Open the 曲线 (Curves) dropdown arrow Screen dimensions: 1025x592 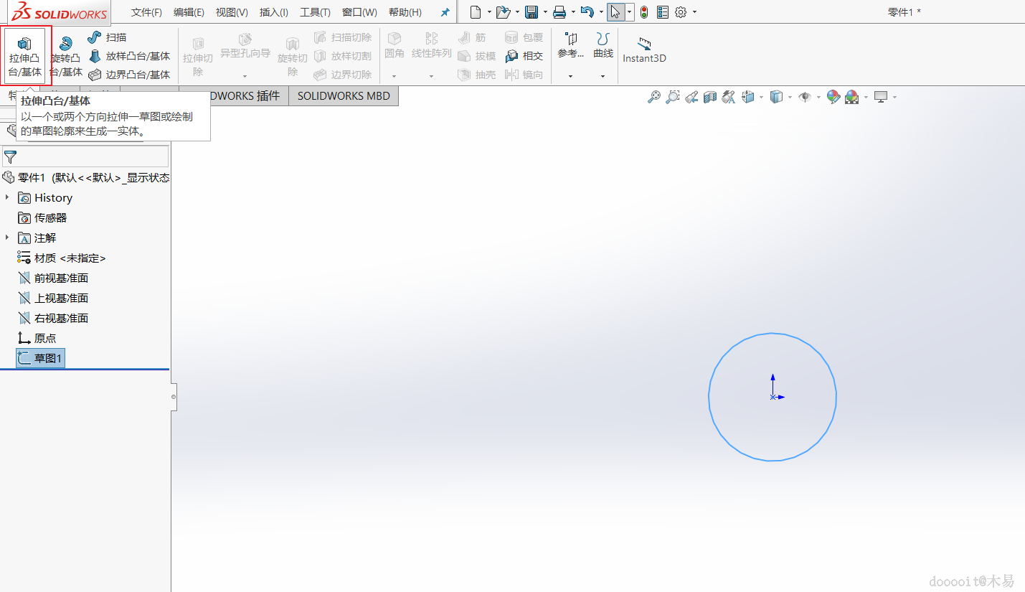click(x=603, y=76)
